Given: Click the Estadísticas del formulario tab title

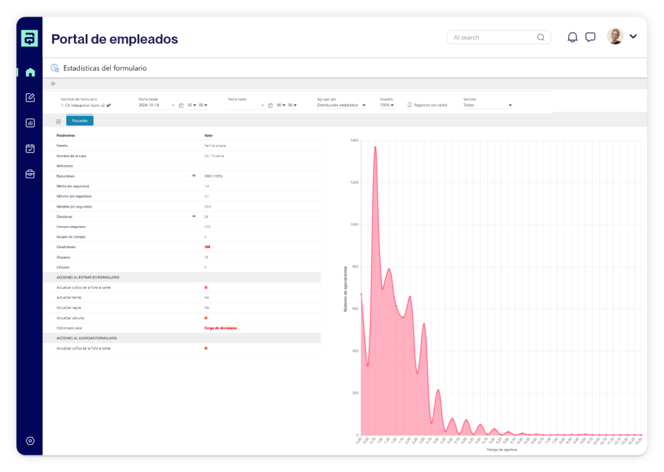Looking at the screenshot, I should click(104, 68).
